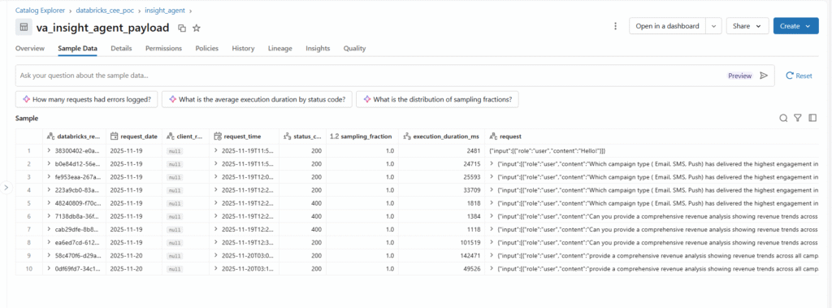Click the table icon beside the title
Viewport: 832px width, 308px height.
(x=24, y=27)
